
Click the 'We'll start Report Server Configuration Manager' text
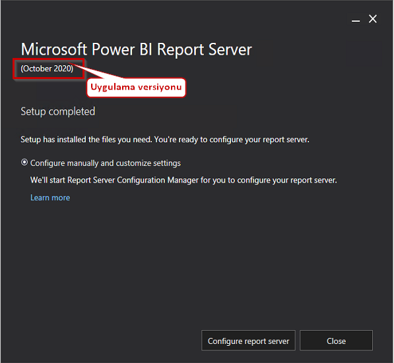(183, 180)
